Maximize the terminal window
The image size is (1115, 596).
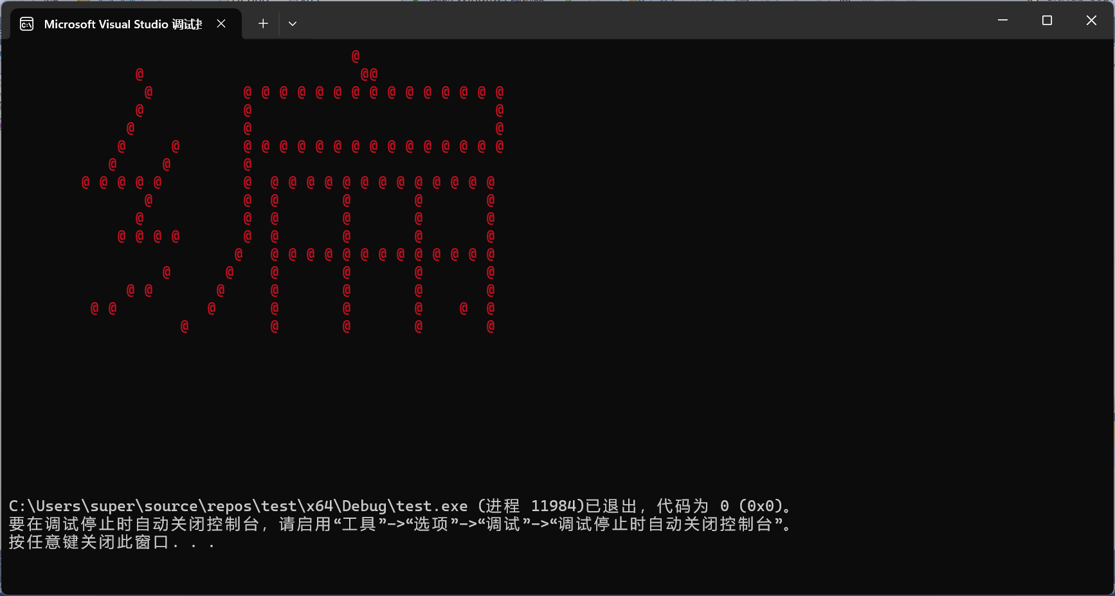[1046, 20]
